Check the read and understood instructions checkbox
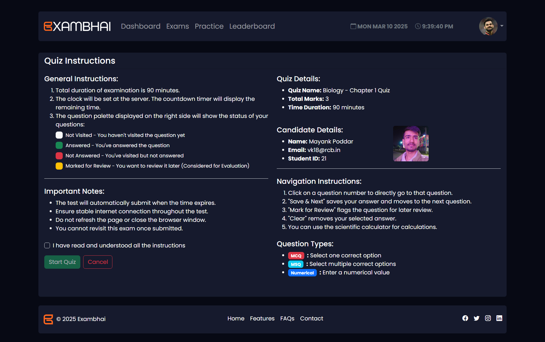 click(47, 245)
